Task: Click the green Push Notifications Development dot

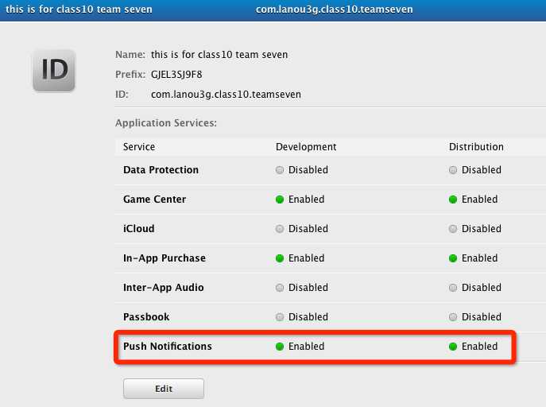Action: click(x=280, y=347)
